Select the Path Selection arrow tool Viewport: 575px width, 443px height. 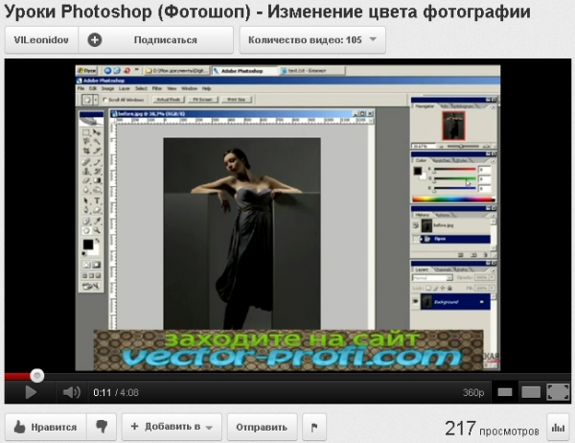(x=86, y=200)
